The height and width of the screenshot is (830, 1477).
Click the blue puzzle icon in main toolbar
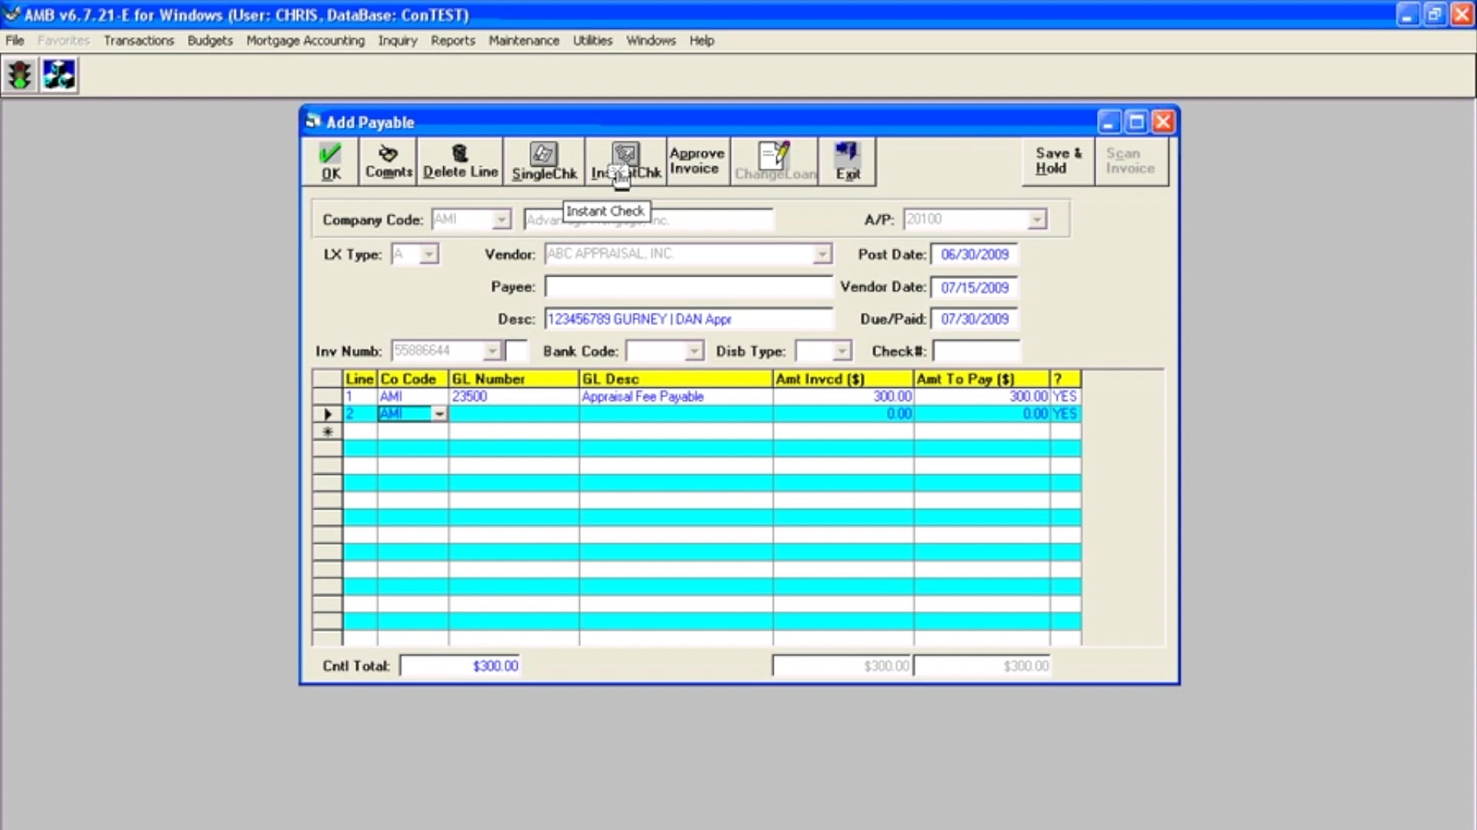click(x=59, y=75)
